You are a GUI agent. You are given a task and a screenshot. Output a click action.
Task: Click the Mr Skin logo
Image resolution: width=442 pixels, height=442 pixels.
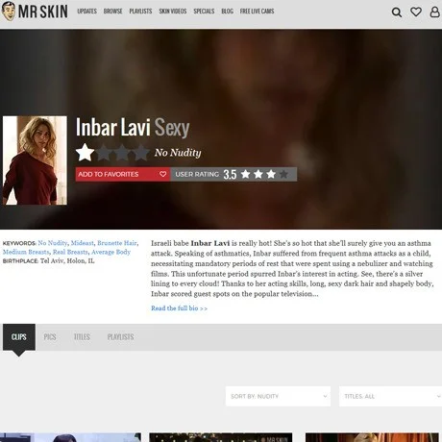[35, 12]
